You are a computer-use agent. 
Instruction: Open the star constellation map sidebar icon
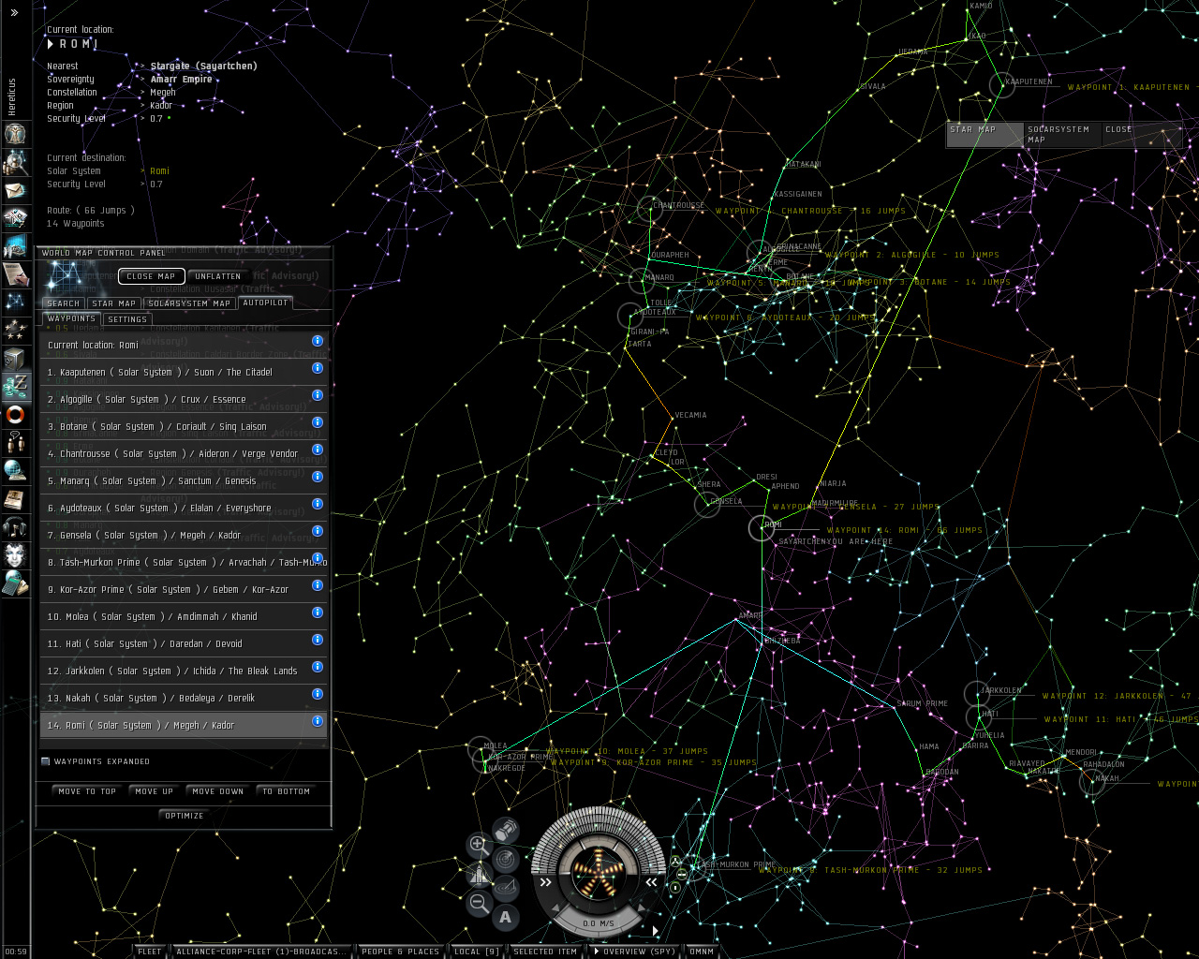point(15,302)
